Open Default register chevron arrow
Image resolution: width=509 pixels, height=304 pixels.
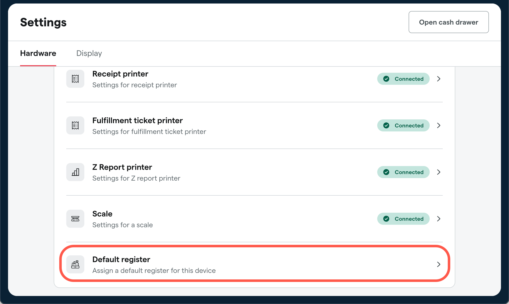pos(439,264)
